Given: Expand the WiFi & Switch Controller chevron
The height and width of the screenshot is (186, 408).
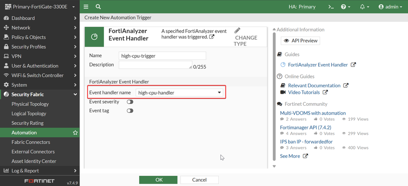Looking at the screenshot, I should tap(75, 75).
